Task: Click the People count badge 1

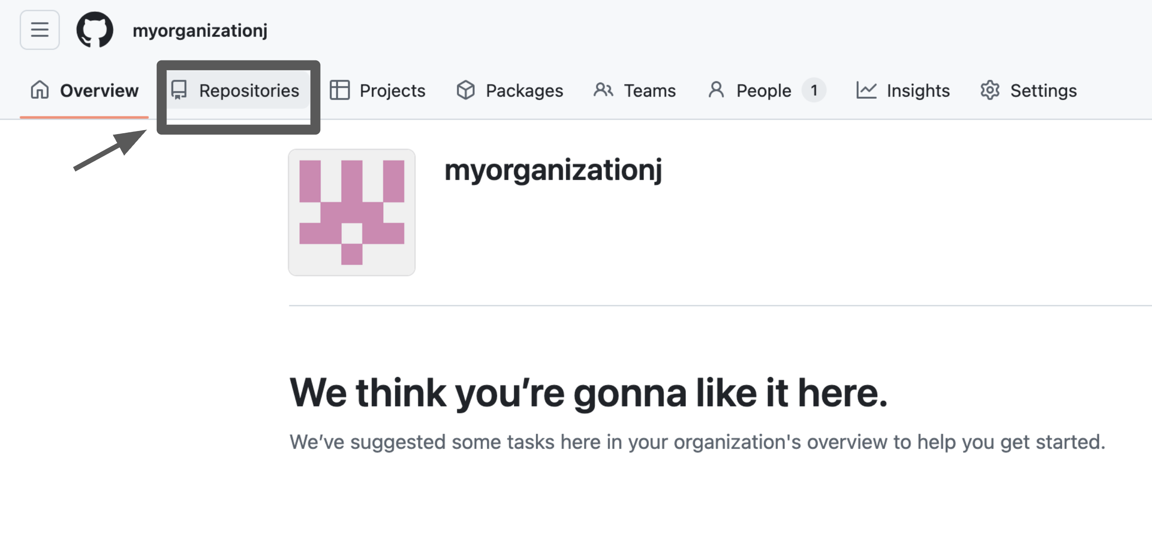Action: pyautogui.click(x=814, y=90)
